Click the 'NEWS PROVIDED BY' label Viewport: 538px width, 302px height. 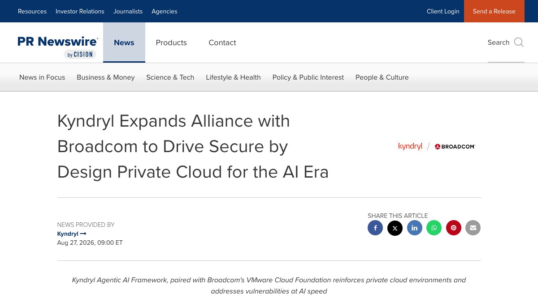[x=86, y=225]
